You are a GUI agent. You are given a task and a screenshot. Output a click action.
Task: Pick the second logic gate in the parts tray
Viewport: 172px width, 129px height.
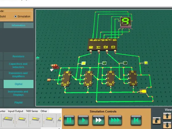(22, 120)
